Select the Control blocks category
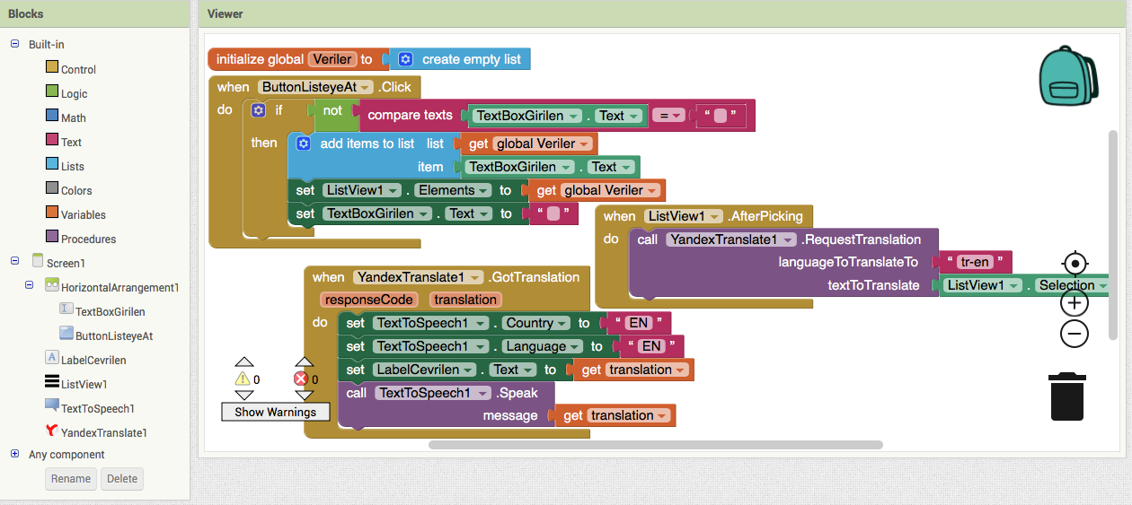This screenshot has height=505, width=1132. point(78,69)
